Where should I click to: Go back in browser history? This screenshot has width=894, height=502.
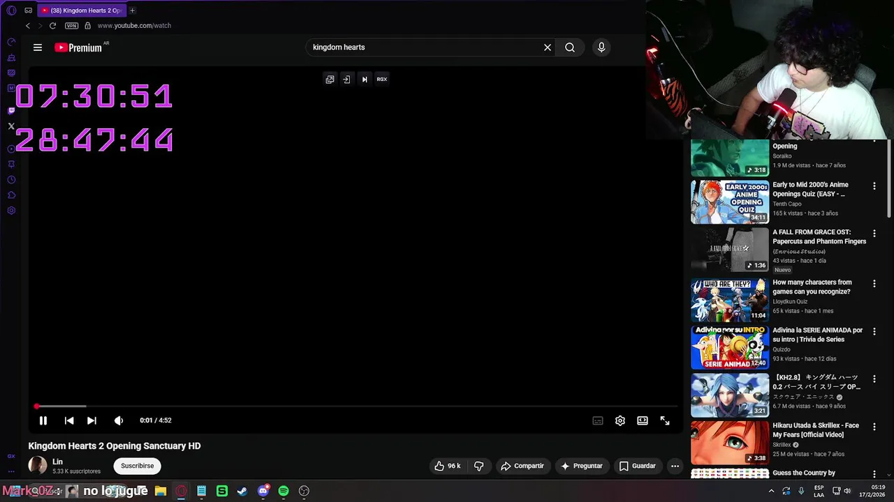28,26
